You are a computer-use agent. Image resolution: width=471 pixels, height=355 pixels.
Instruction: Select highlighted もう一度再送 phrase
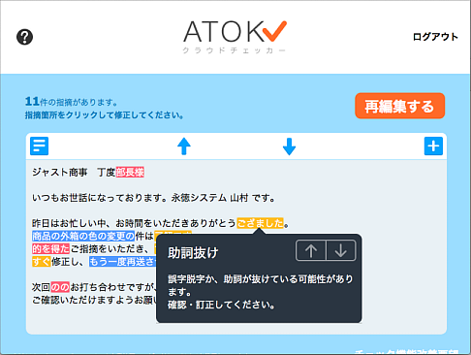(x=123, y=261)
